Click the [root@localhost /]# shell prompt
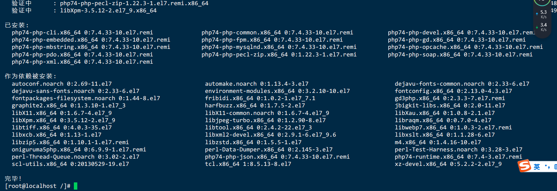The height and width of the screenshot is (191, 557). (38, 186)
